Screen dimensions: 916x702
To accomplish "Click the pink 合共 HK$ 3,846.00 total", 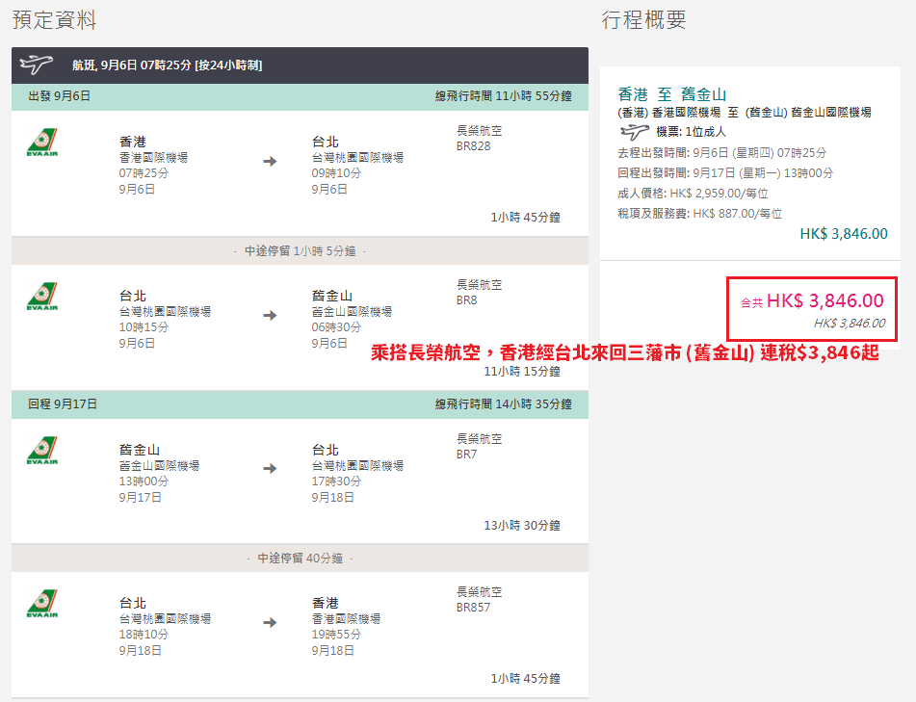I will click(x=812, y=300).
